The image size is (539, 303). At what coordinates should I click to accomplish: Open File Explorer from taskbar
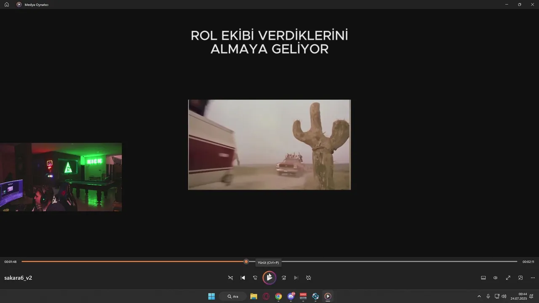click(253, 296)
